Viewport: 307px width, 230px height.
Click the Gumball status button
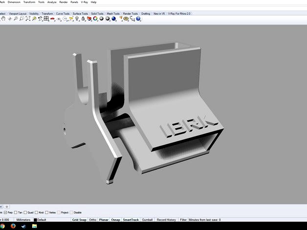146,220
